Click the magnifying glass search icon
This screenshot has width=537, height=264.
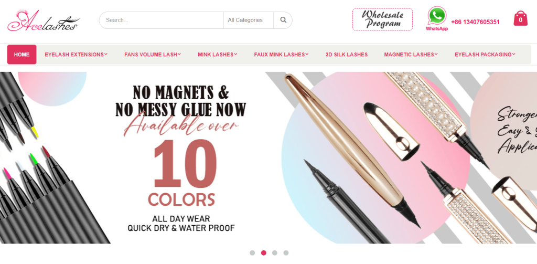[283, 20]
